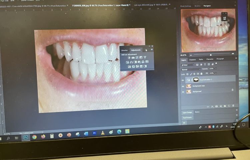Image resolution: width=250 pixels, height=160 pixels.
Task: Add a Vibrance adjustment
Action: pos(145,58)
